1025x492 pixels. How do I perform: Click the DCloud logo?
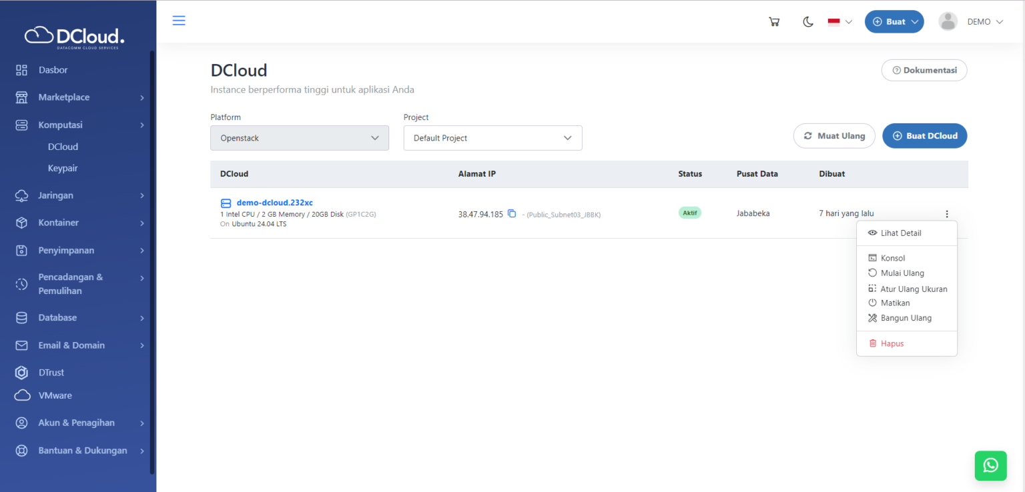coord(75,37)
